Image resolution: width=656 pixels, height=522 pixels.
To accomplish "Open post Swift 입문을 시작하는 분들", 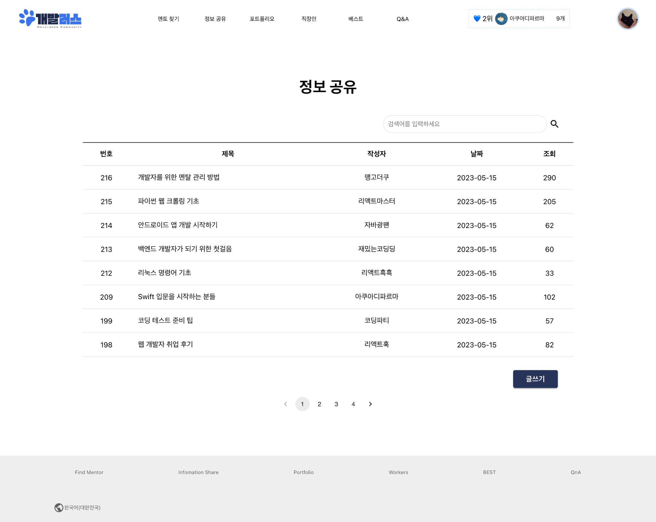I will coord(176,297).
